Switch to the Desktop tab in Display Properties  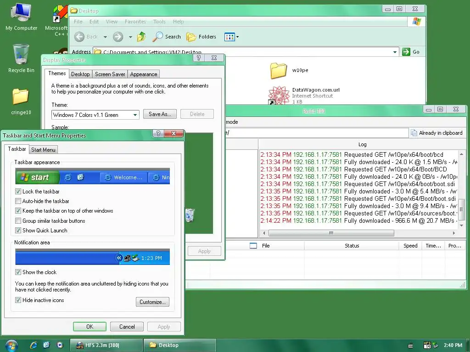(80, 74)
